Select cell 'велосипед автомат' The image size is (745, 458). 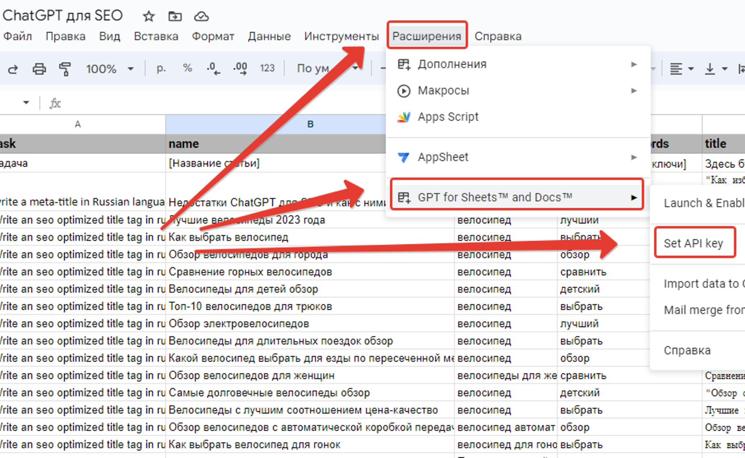(x=506, y=427)
